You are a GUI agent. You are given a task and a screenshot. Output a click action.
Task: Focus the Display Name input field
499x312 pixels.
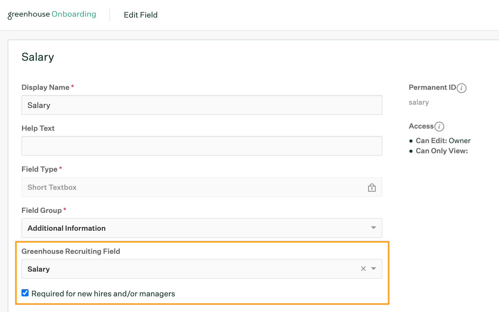(202, 105)
